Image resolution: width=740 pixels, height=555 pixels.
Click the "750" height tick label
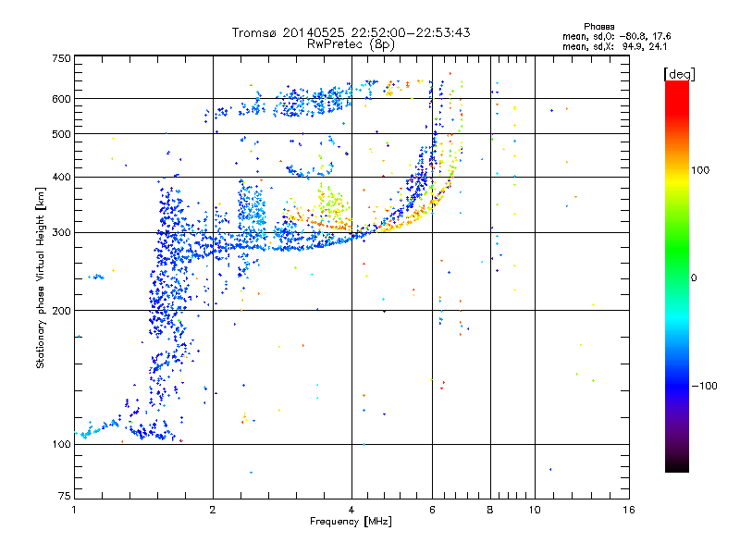(61, 58)
